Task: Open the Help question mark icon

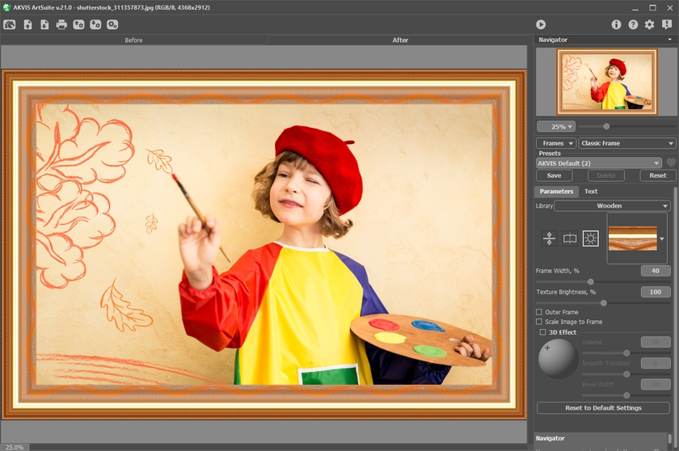Action: (633, 25)
